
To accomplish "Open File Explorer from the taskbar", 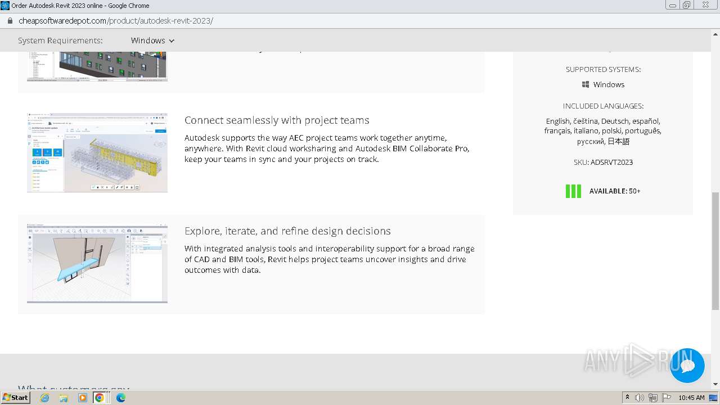I will point(64,398).
